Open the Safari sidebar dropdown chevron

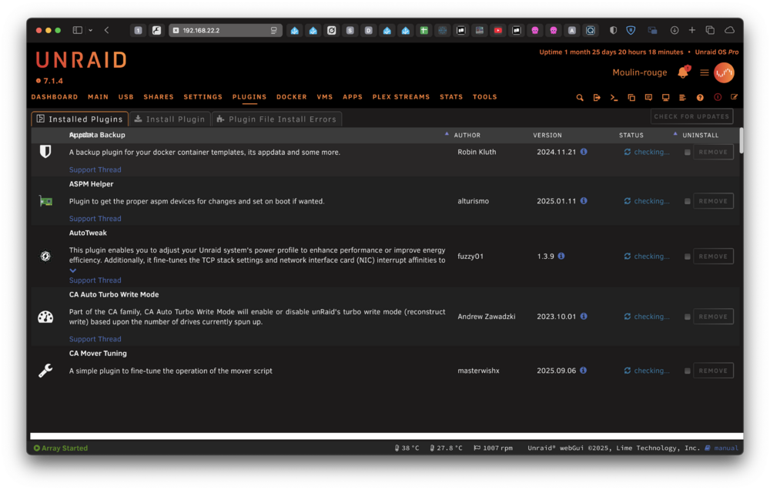click(90, 31)
